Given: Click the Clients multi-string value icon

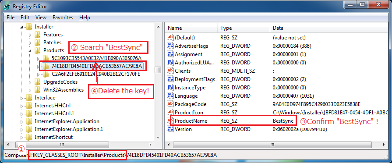Looking at the screenshot, I should point(170,71).
